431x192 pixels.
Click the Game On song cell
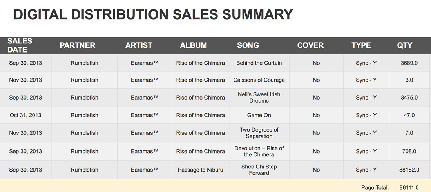(259, 115)
